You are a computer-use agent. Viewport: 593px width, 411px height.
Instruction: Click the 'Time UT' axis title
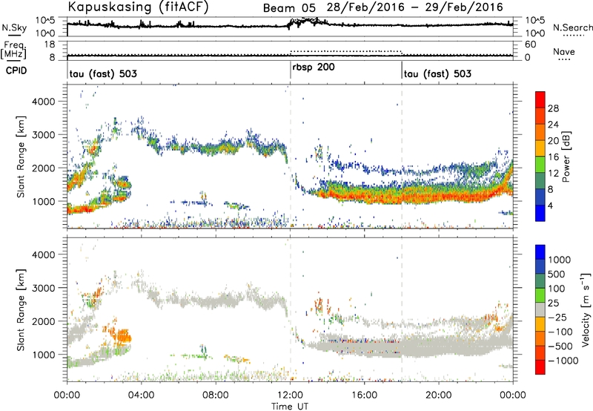point(290,407)
